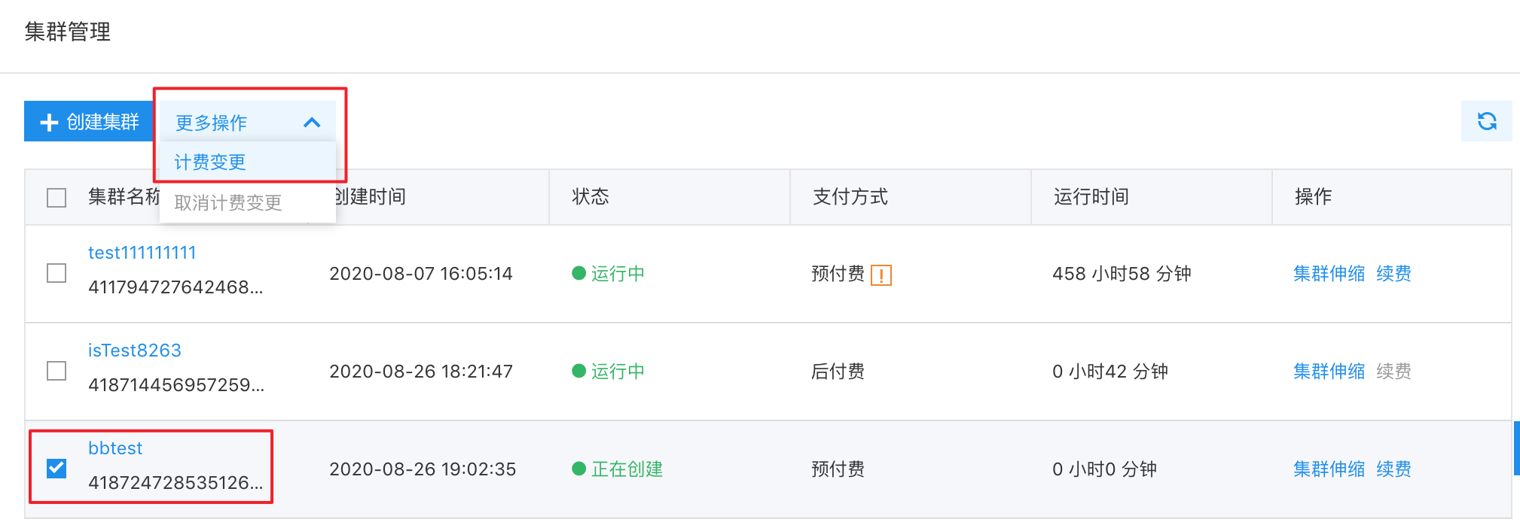Click green status dot for test111111111
1520x525 pixels.
tap(578, 273)
